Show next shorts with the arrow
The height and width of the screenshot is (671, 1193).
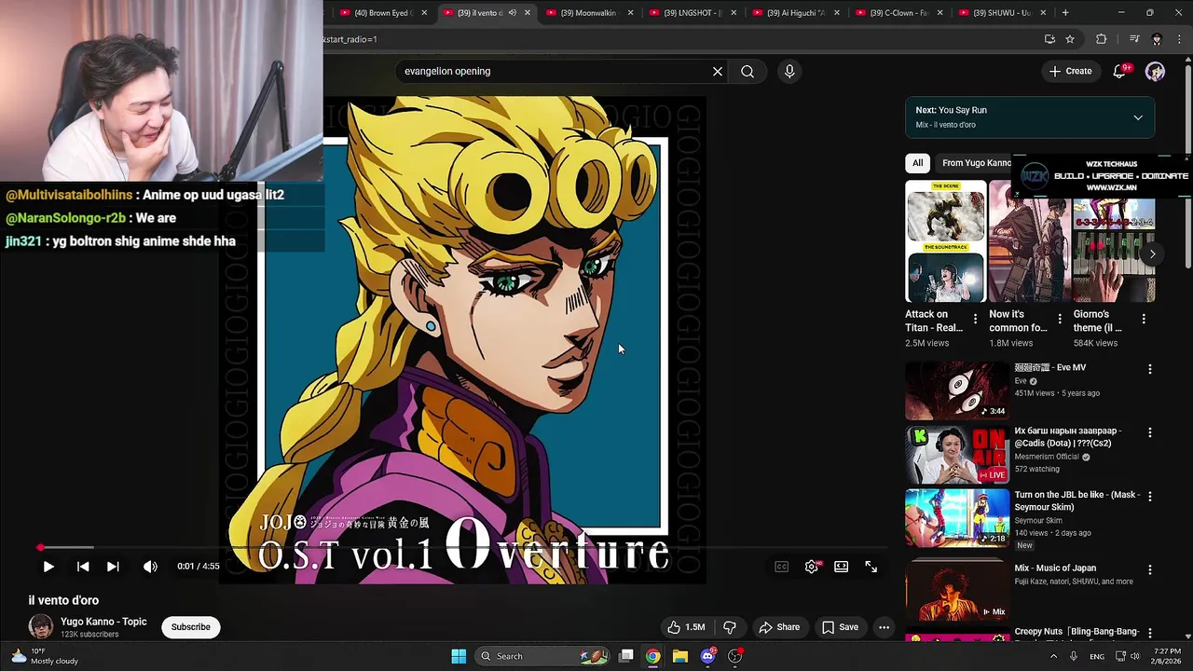click(1152, 253)
